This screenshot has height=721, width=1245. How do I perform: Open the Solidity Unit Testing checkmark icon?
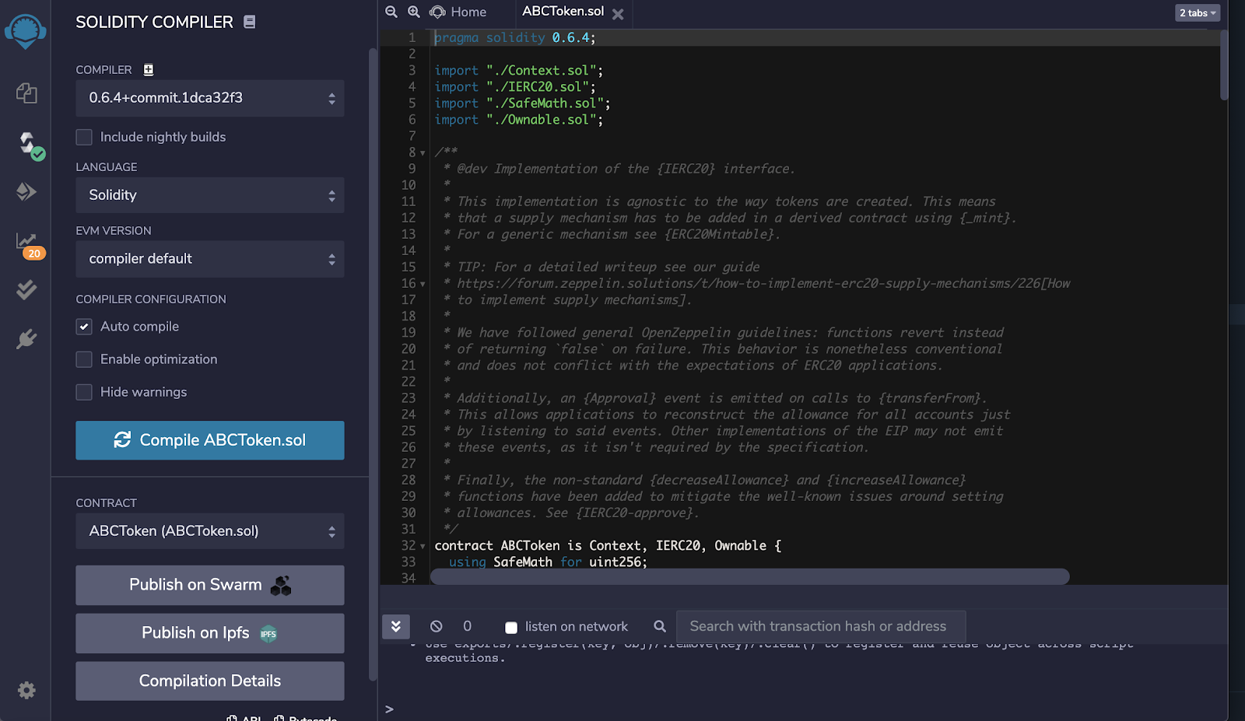click(x=26, y=290)
